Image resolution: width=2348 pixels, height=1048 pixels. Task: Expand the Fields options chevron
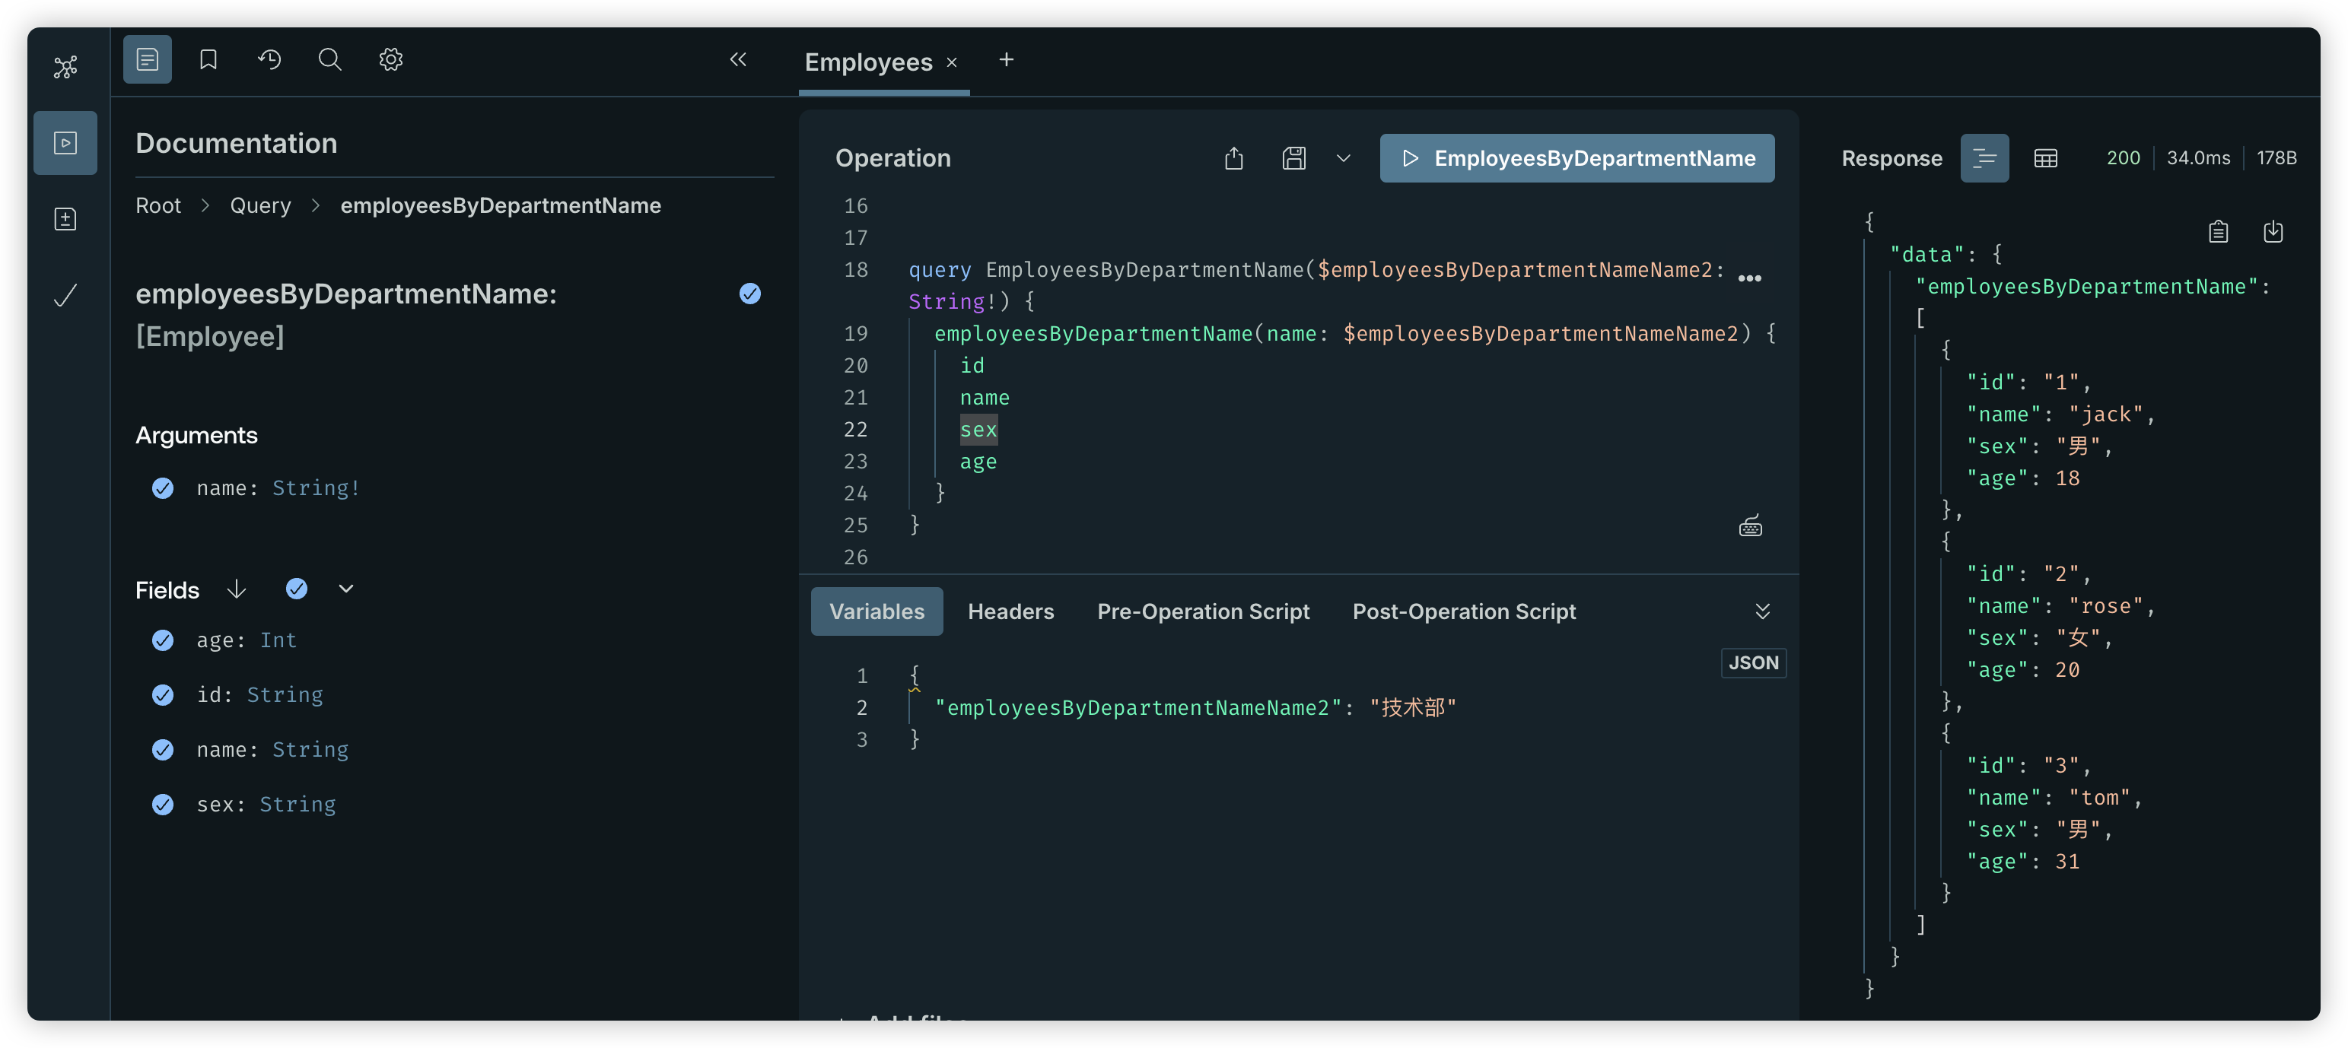tap(345, 589)
